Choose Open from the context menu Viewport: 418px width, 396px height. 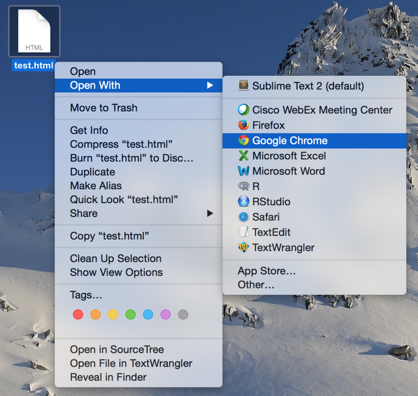(138, 72)
